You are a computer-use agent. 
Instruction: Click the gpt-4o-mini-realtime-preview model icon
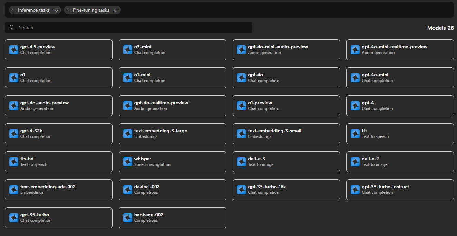(x=355, y=50)
